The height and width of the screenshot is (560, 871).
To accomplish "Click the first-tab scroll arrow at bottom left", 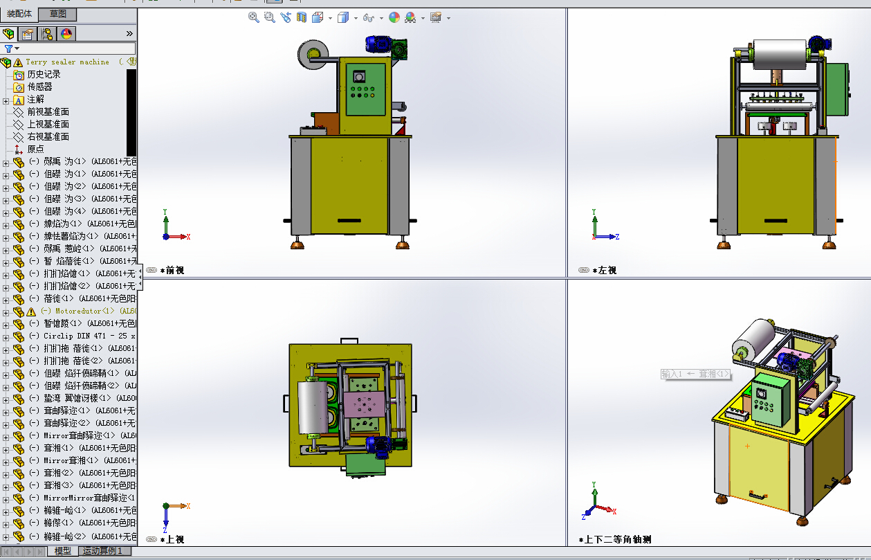I will pos(7,552).
